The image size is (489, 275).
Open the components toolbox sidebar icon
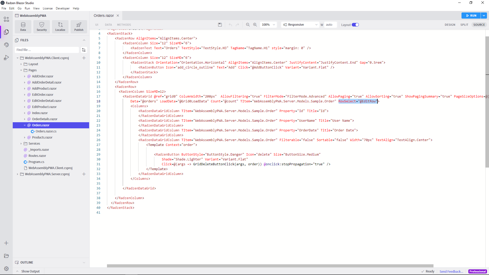6,19
